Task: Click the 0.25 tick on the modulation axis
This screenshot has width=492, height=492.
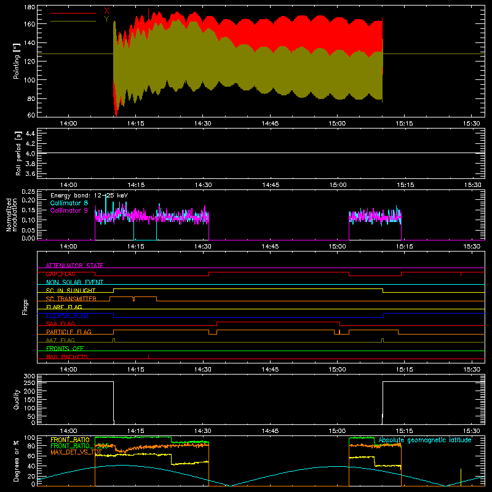Action: [28, 192]
